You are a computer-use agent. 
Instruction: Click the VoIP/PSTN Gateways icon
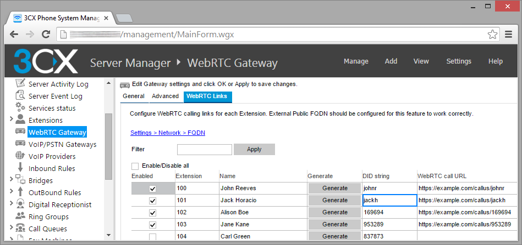point(20,144)
